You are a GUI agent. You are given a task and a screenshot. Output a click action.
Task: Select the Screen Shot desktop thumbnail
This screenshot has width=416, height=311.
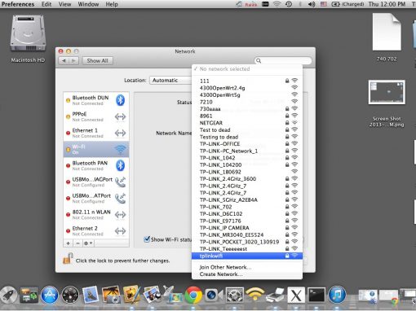coord(387,92)
